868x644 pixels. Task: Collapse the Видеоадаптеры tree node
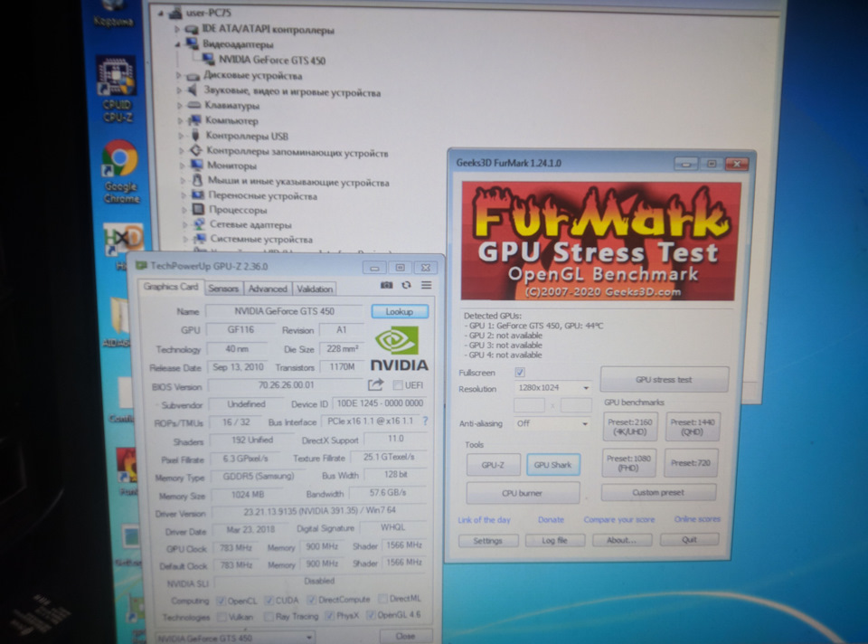(178, 43)
